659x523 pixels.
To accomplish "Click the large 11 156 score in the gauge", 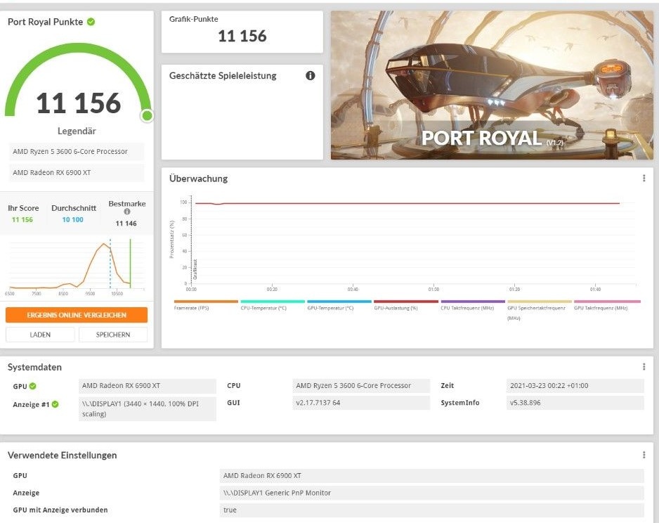I will [x=79, y=103].
